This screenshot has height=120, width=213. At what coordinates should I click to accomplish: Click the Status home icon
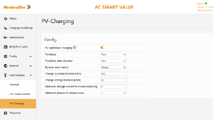6,18
